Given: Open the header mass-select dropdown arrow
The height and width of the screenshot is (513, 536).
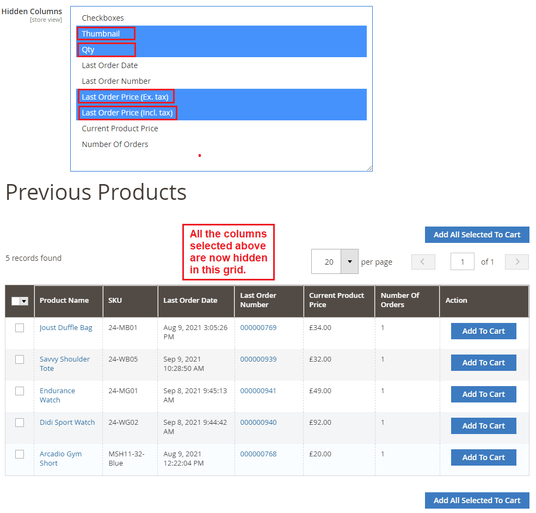Looking at the screenshot, I should click(24, 301).
